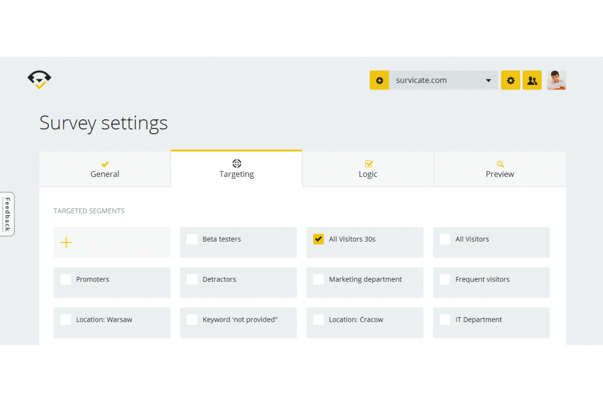Image resolution: width=603 pixels, height=402 pixels.
Task: Click the user profile picture
Action: pyautogui.click(x=557, y=80)
